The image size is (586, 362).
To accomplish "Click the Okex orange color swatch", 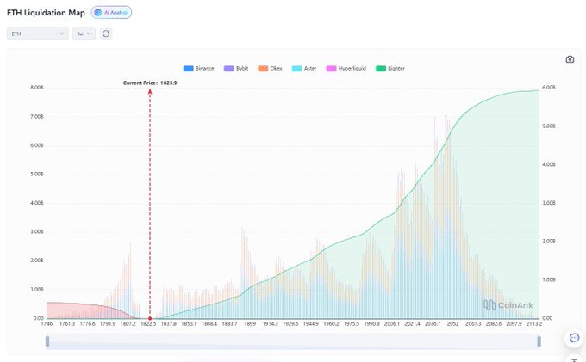I will [263, 68].
